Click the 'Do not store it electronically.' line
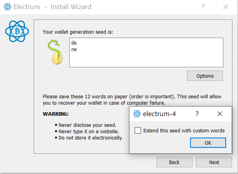The image size is (238, 174). (91, 138)
